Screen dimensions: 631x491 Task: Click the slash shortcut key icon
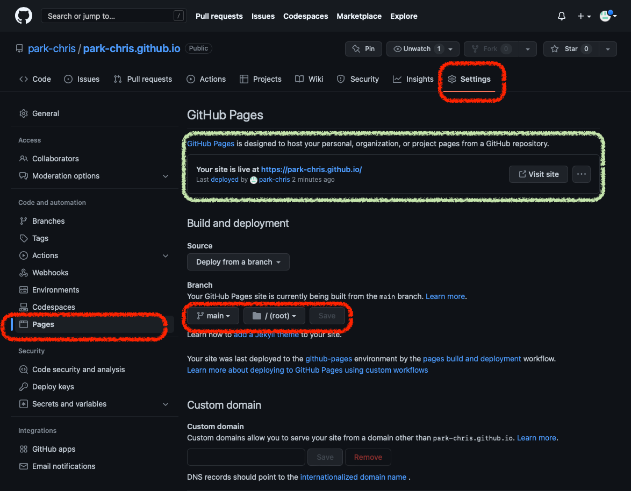point(178,16)
